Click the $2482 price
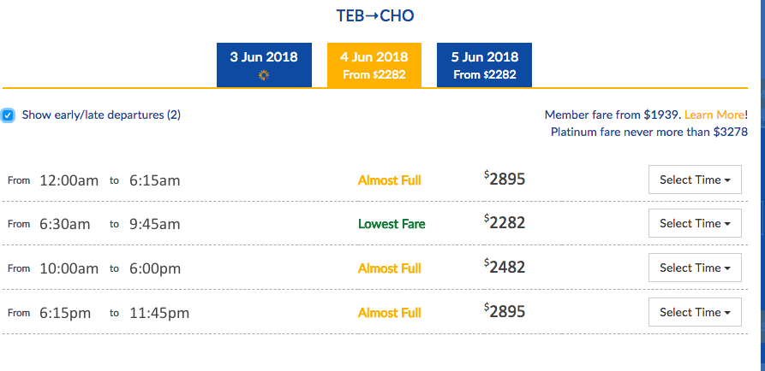Screen dimensions: 765x371 (505, 268)
